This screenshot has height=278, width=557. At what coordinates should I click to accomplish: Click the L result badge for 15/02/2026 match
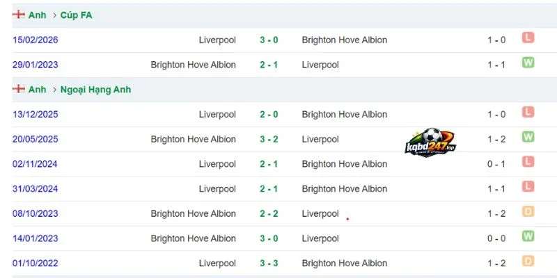click(x=528, y=38)
